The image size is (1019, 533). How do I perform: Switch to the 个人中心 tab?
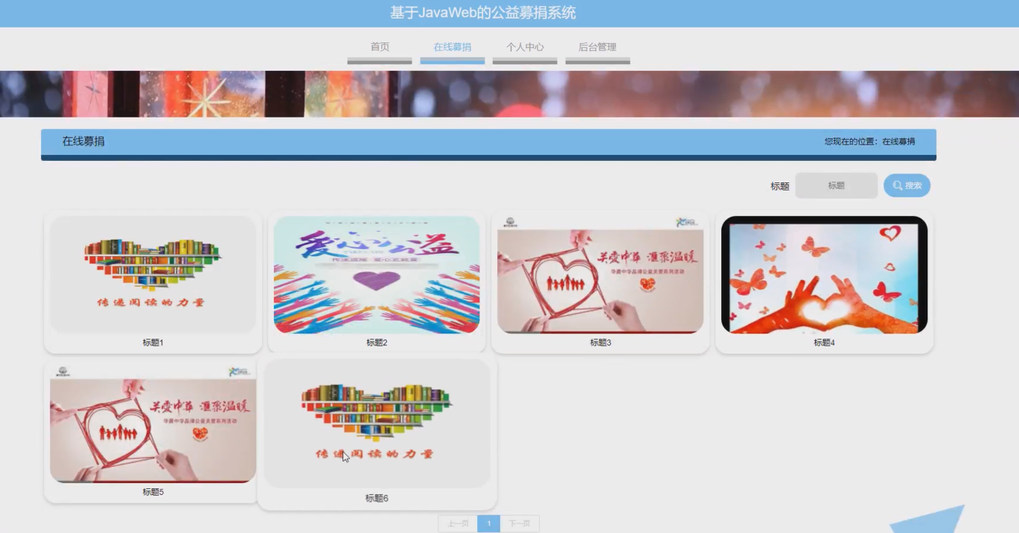pos(524,46)
